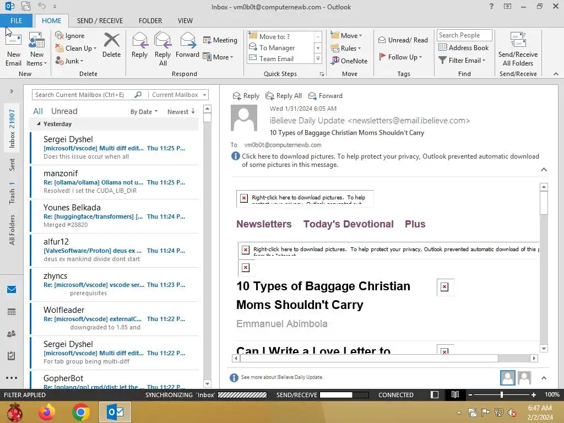Open Younes Belkada's transformers email
This screenshot has height=423, width=564.
(x=115, y=216)
